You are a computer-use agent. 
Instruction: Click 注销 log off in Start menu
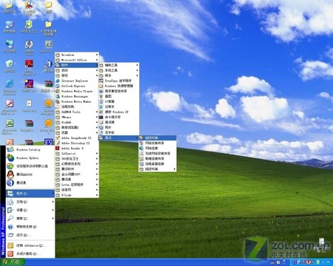[x=31, y=245]
